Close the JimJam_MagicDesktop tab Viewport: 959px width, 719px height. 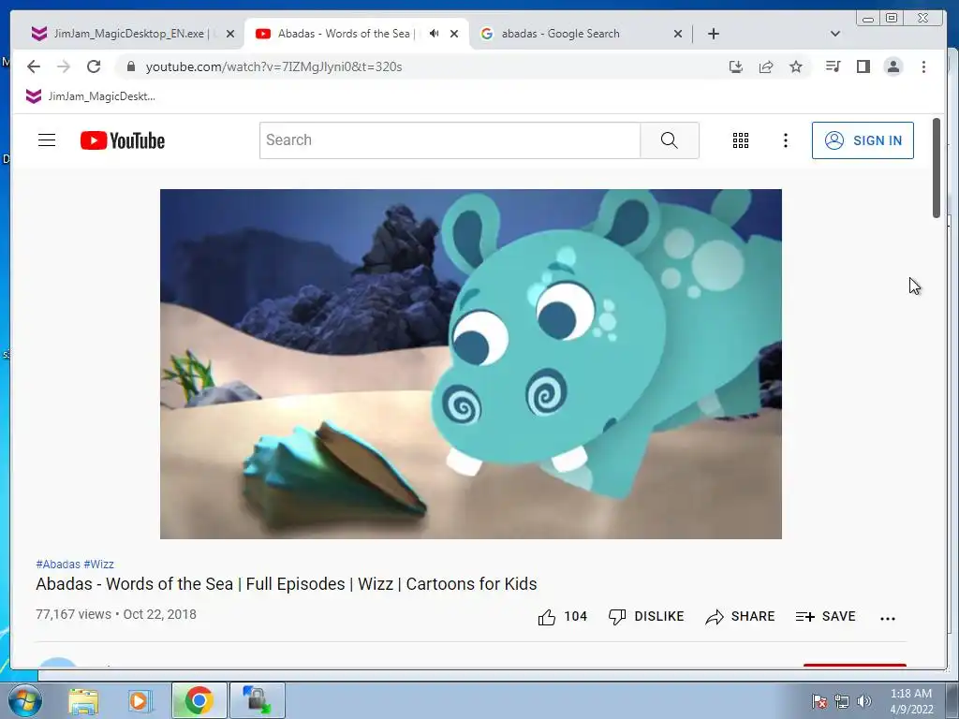(230, 34)
